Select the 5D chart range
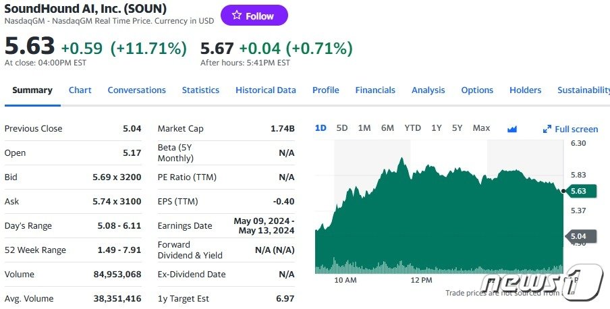Screen dimensions: 610x309 point(342,128)
